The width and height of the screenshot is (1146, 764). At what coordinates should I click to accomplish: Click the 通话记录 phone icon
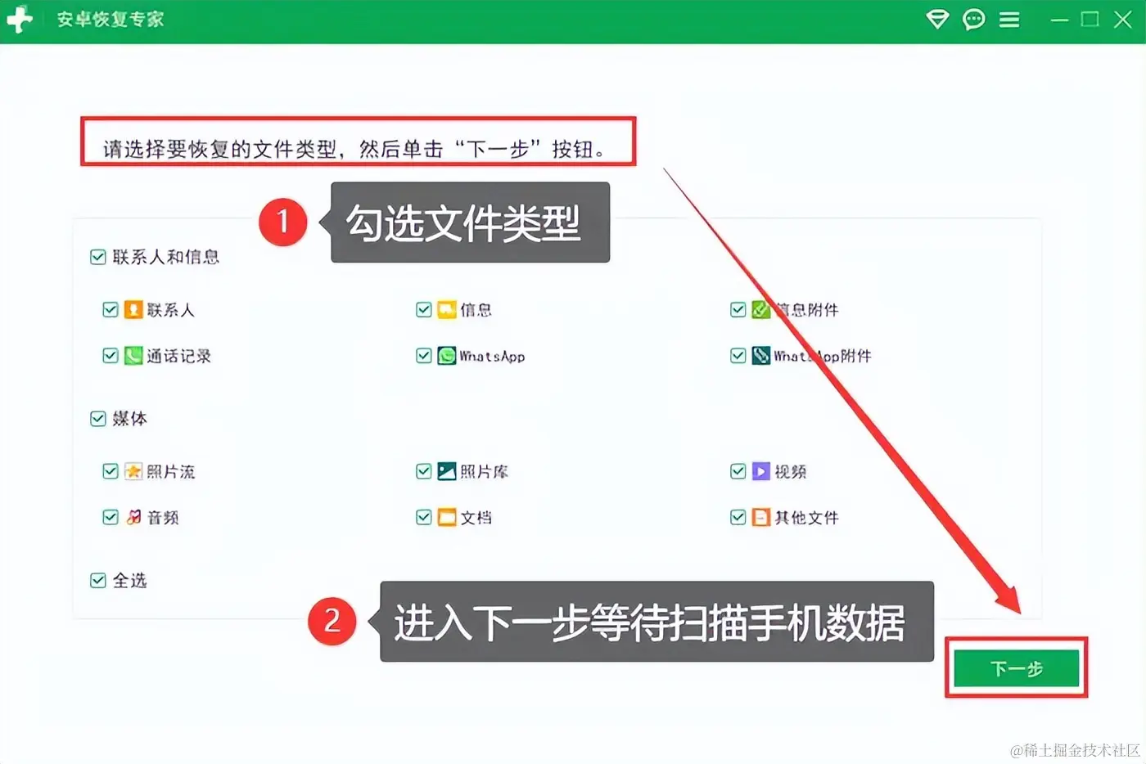(133, 356)
